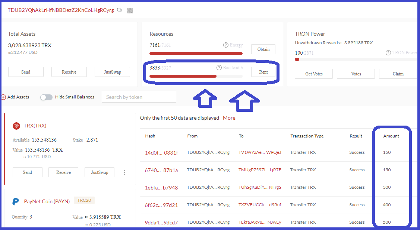The height and width of the screenshot is (230, 420).
Task: Open recipient address TEkfaJAx98...NJwEy
Action: [260, 222]
